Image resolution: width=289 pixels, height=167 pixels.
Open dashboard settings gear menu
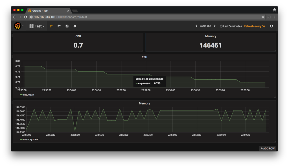click(75, 26)
